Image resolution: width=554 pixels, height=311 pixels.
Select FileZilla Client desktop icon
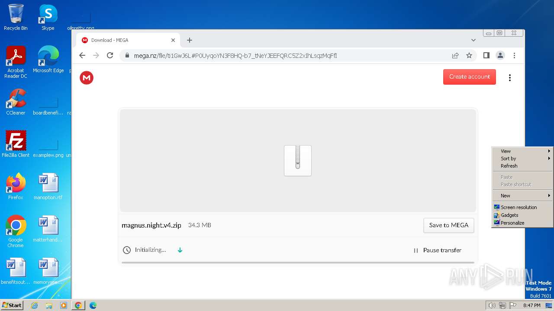point(16,144)
